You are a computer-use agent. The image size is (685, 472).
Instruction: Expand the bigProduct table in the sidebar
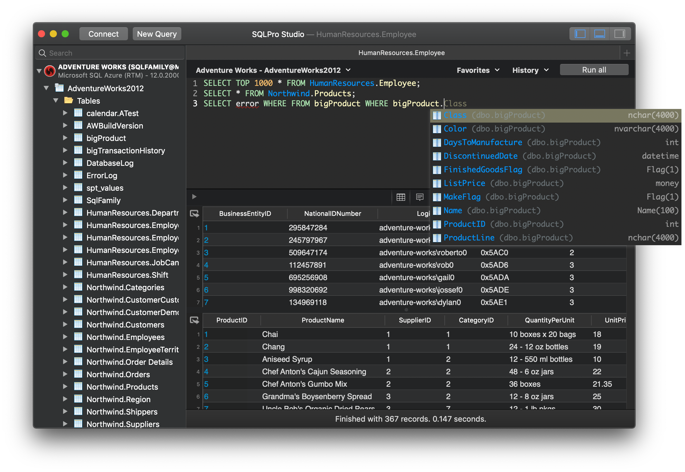point(65,138)
